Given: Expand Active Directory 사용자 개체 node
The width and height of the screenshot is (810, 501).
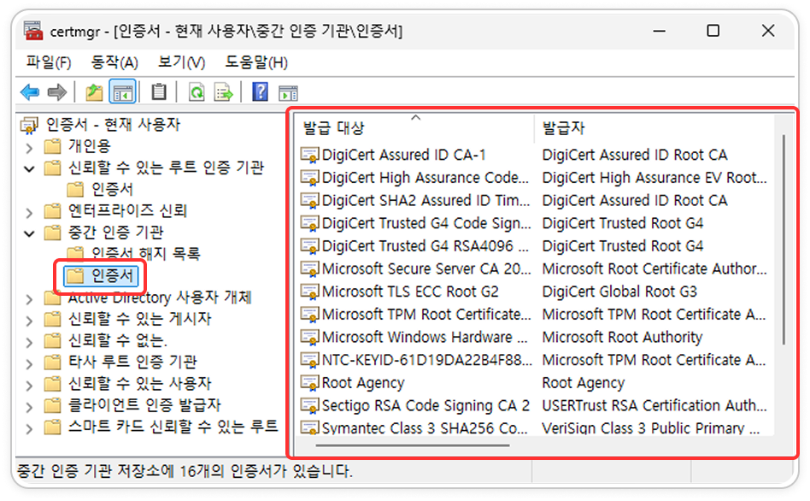Looking at the screenshot, I should coord(29,299).
